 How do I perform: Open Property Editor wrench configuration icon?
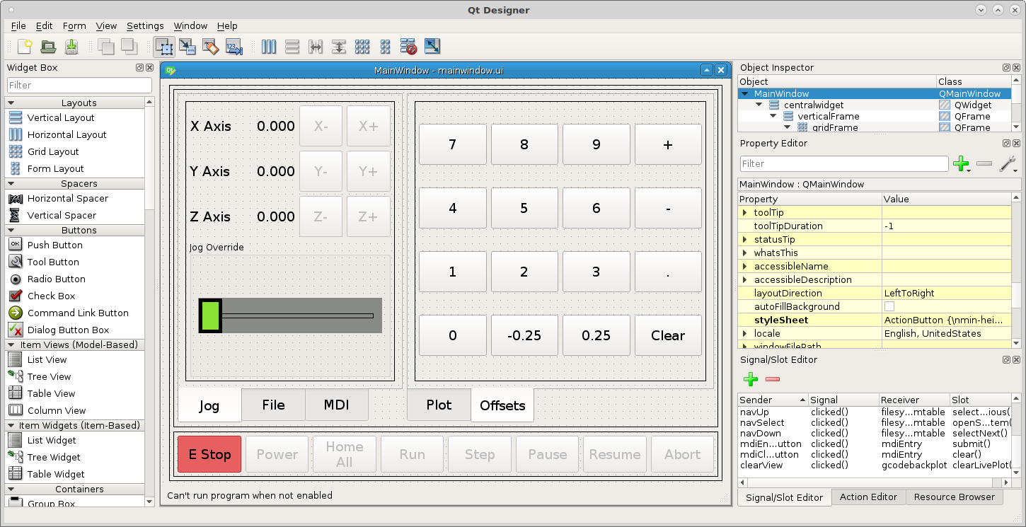point(1008,164)
